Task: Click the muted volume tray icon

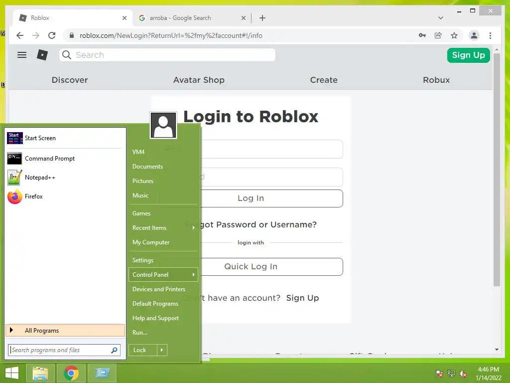Action: pos(463,374)
